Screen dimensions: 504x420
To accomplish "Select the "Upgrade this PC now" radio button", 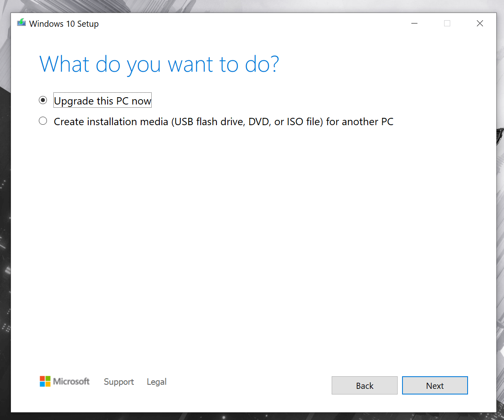I will click(x=43, y=100).
